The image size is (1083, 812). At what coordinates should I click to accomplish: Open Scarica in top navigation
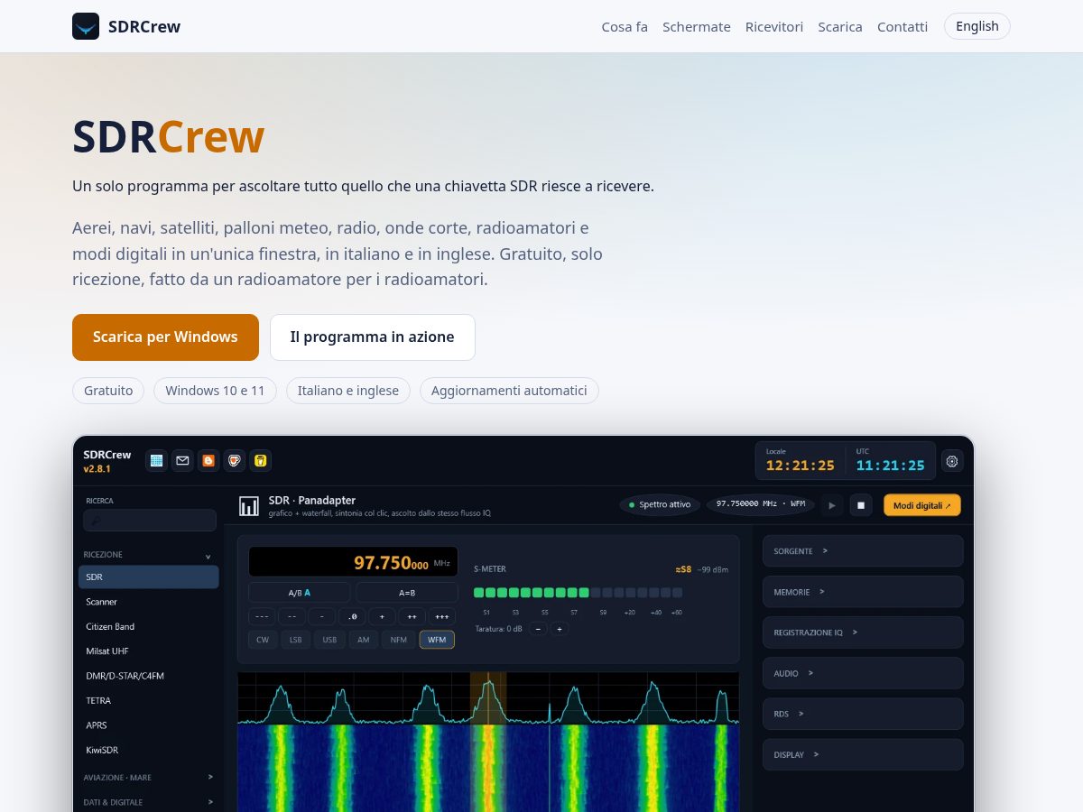pos(840,27)
